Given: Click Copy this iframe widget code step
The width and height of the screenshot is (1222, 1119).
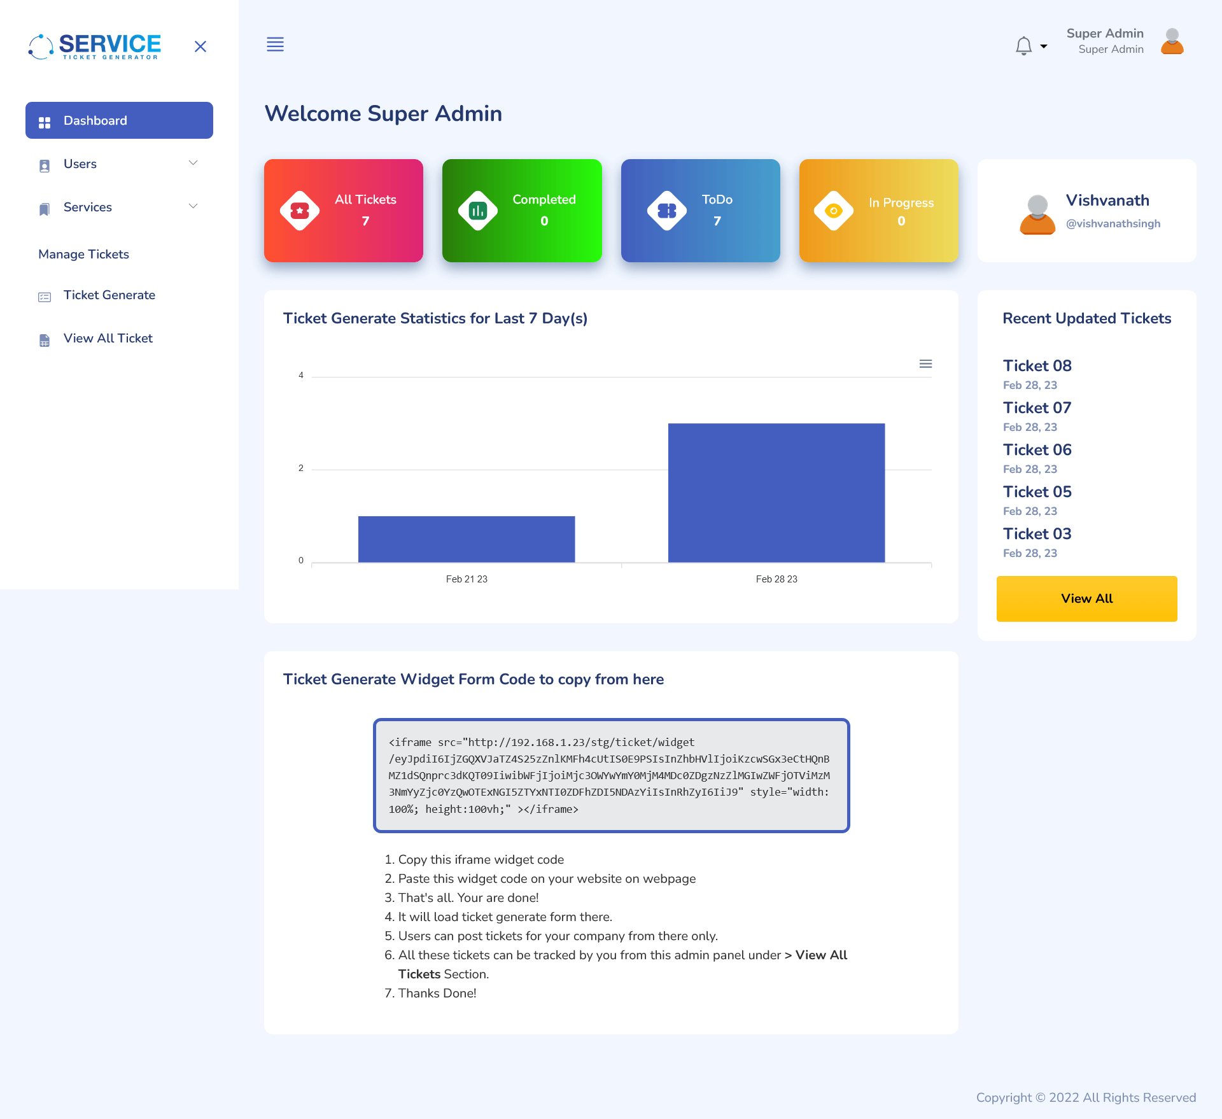Looking at the screenshot, I should (x=481, y=859).
